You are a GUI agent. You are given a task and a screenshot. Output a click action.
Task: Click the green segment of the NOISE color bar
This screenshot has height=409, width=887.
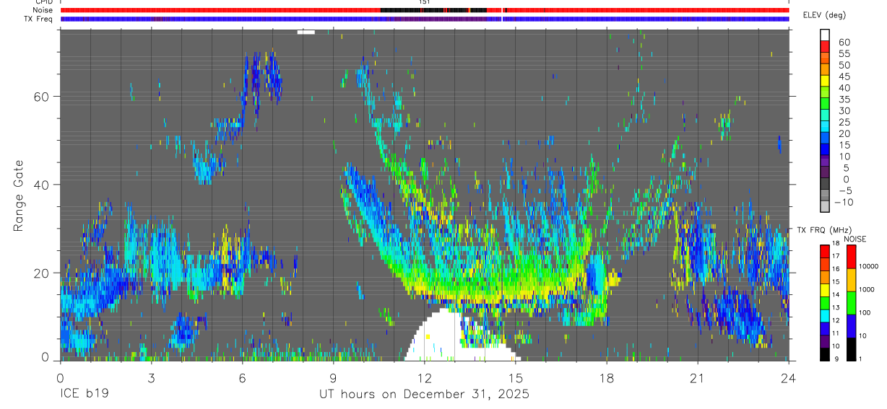coord(851,302)
